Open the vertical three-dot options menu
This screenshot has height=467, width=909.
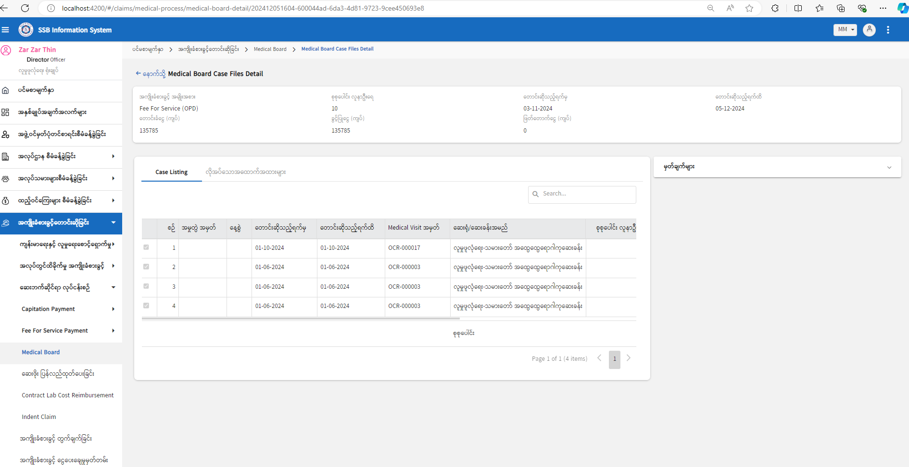(888, 30)
